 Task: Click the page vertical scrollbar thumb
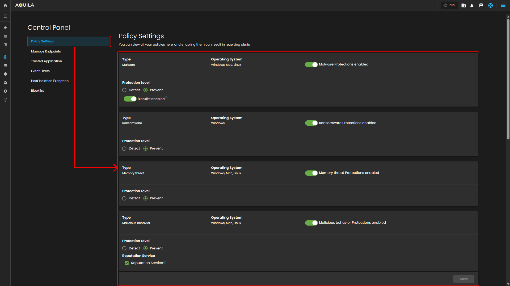point(508,80)
